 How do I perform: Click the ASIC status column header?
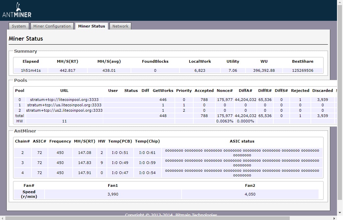point(242,141)
